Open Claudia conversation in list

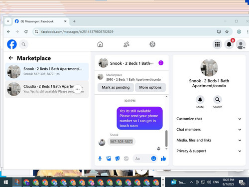click(47, 89)
